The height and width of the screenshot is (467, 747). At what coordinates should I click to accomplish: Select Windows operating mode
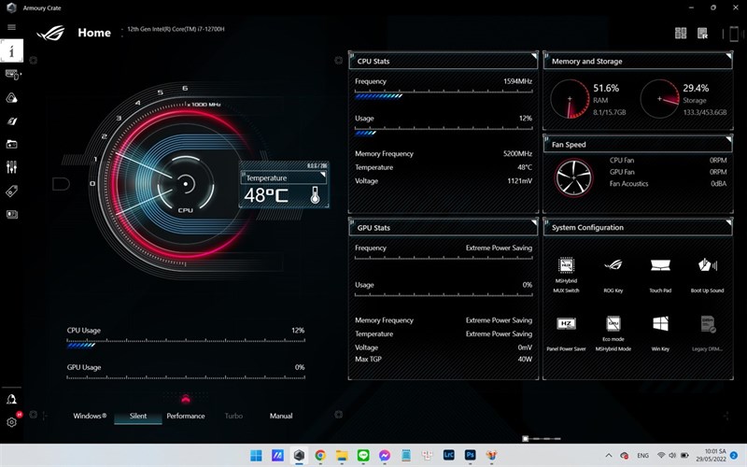[x=90, y=416]
